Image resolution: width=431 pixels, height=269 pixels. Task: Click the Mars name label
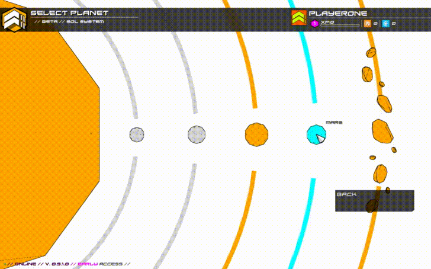tap(333, 123)
